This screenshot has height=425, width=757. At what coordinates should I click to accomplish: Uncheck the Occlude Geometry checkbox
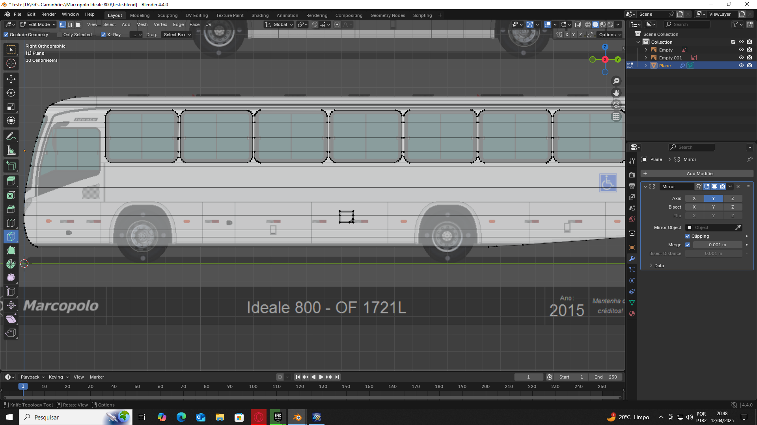(6, 35)
